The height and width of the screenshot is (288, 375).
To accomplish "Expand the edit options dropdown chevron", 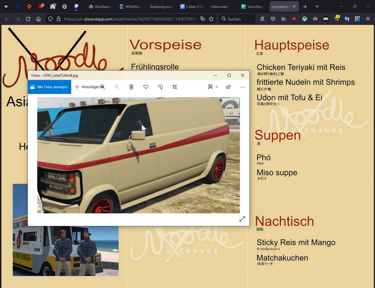I will [217, 87].
